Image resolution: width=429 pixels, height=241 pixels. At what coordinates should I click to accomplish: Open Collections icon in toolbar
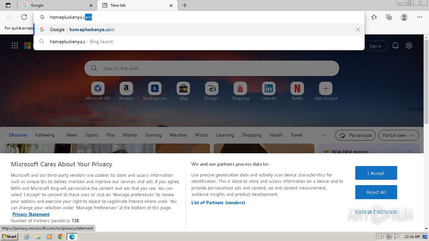[x=389, y=17]
